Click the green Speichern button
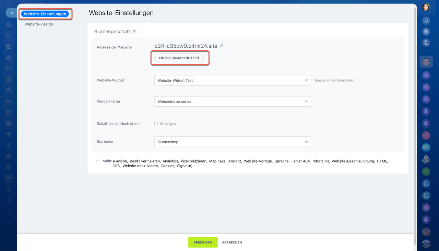Image resolution: width=439 pixels, height=251 pixels. (203, 242)
